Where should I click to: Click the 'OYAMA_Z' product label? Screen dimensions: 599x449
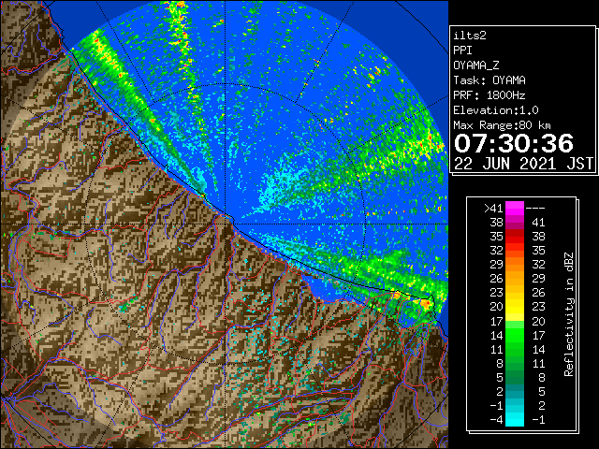click(x=476, y=65)
